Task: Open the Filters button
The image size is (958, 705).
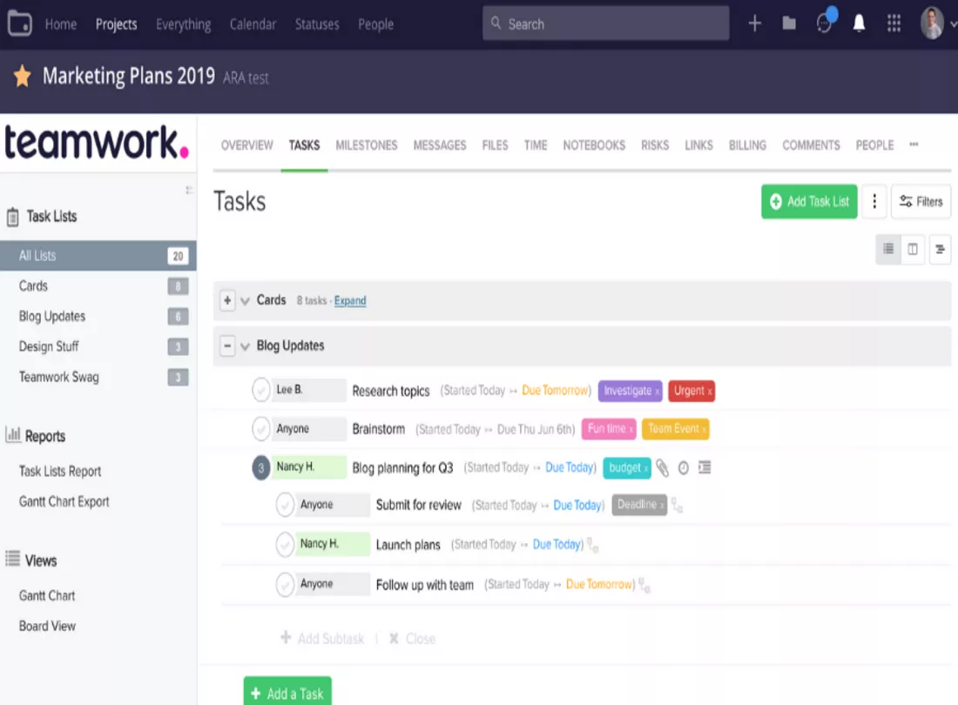Action: (921, 201)
